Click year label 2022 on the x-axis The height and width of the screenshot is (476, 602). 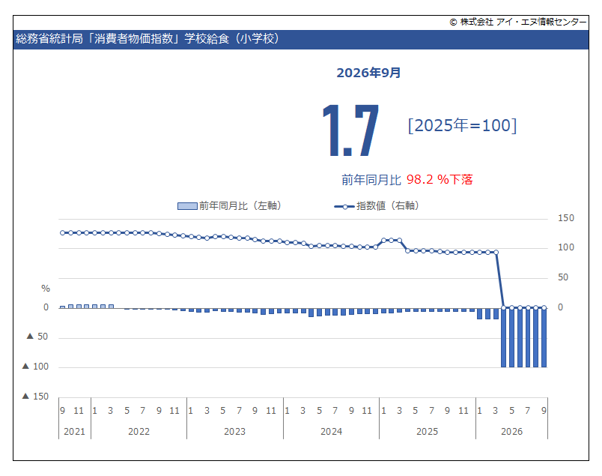coord(139,432)
